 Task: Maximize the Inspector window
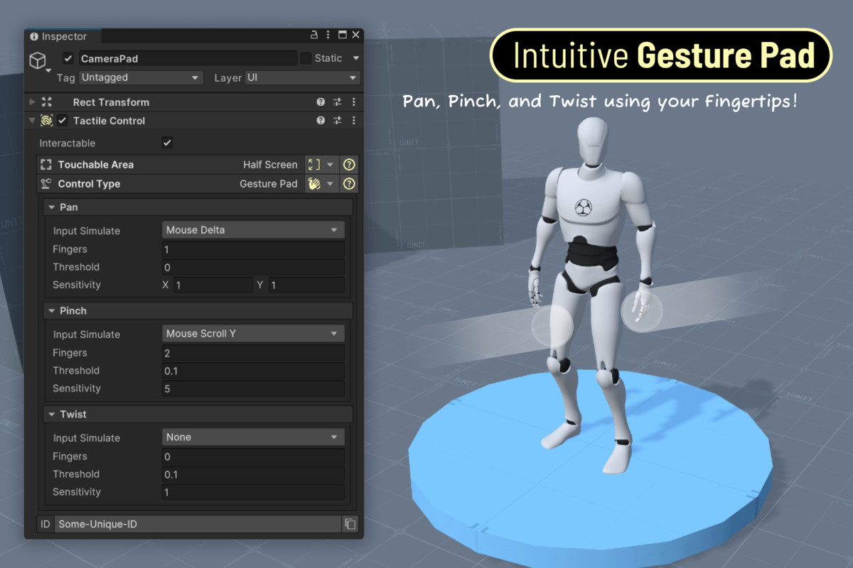pos(342,35)
